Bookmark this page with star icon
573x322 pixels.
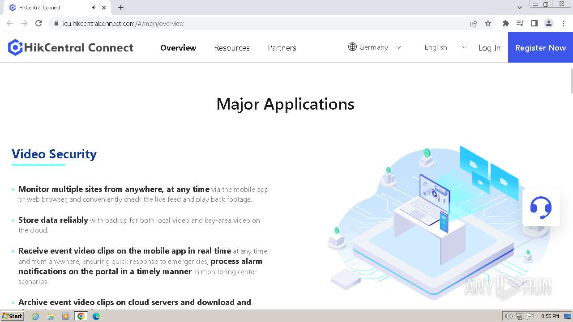pos(488,23)
